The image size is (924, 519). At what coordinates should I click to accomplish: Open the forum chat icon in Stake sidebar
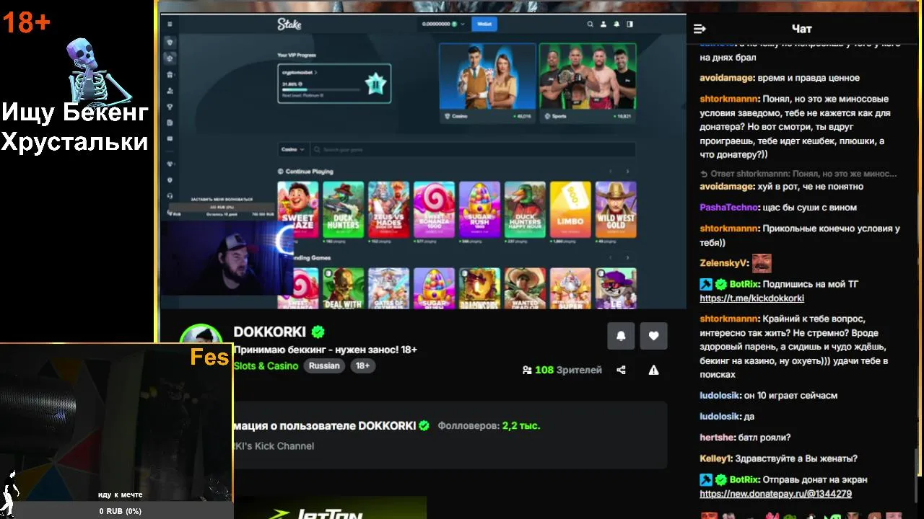170,138
